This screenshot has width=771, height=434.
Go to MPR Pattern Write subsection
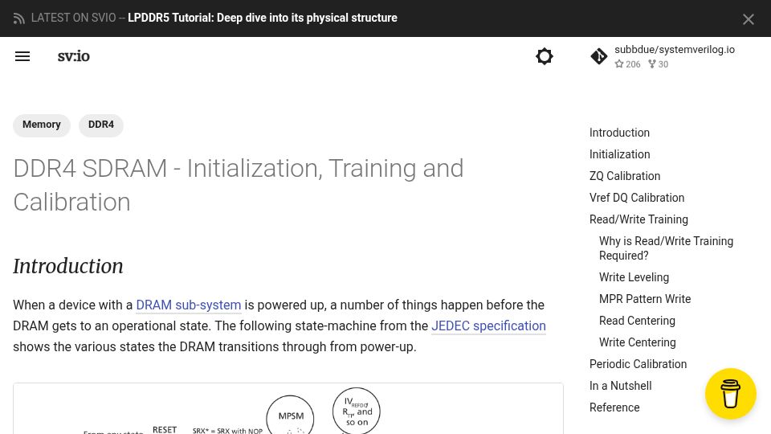click(x=645, y=299)
